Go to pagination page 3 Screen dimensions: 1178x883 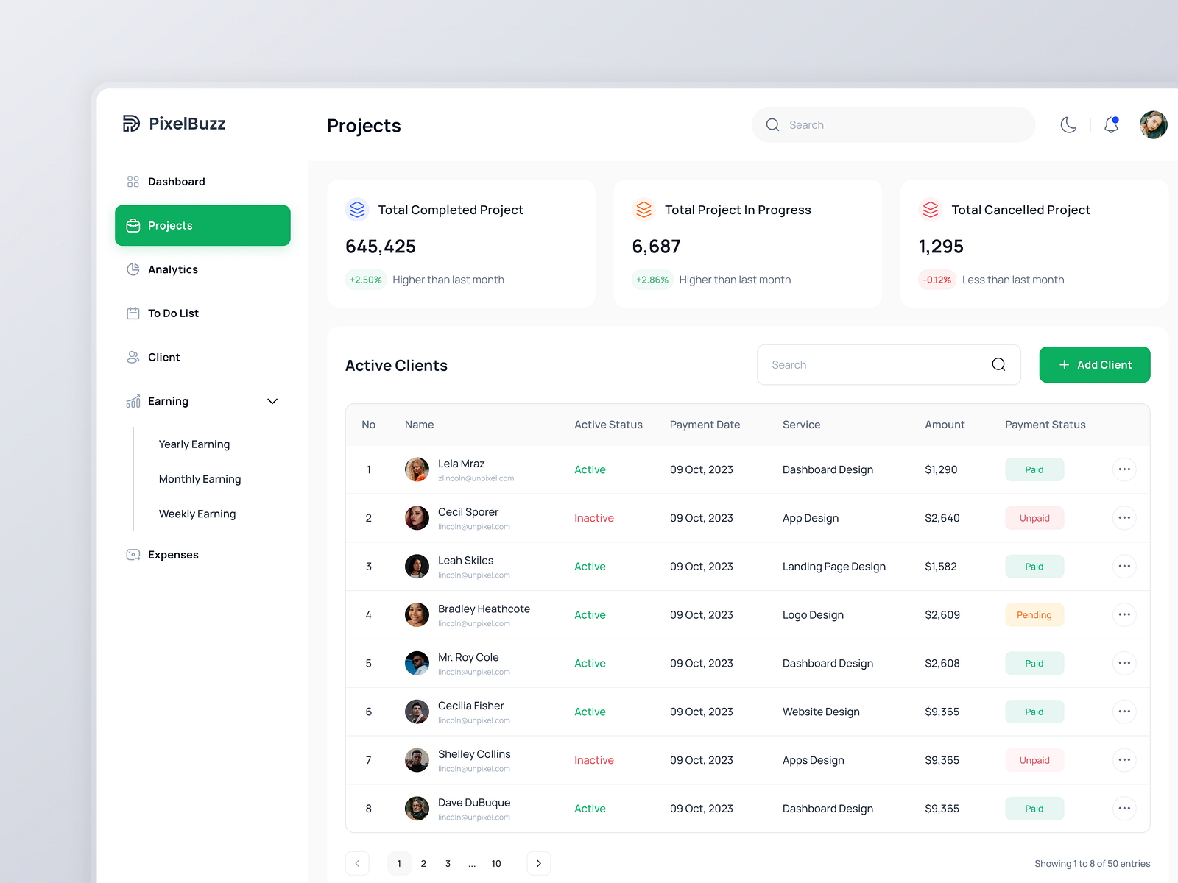[448, 863]
